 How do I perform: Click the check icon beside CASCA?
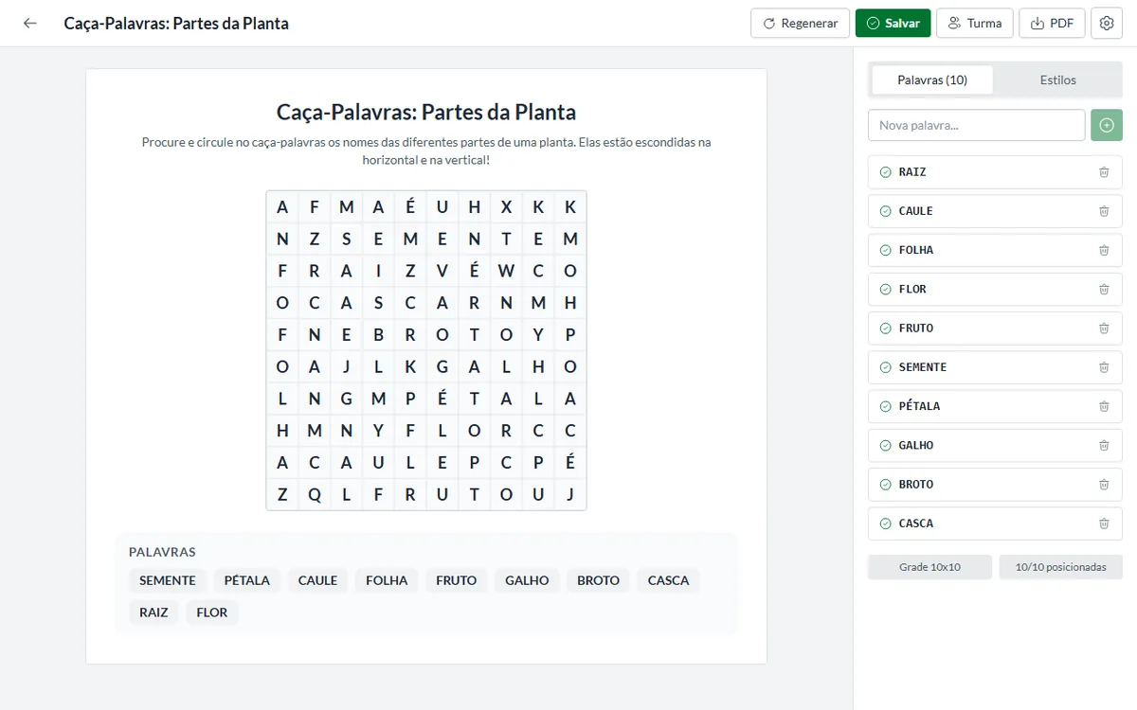coord(886,524)
